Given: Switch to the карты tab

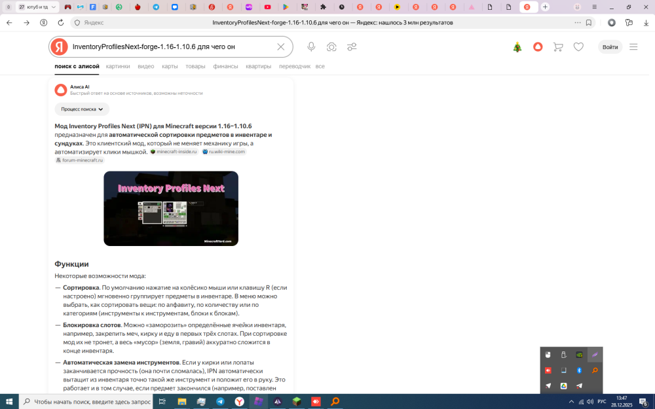Looking at the screenshot, I should [x=170, y=66].
